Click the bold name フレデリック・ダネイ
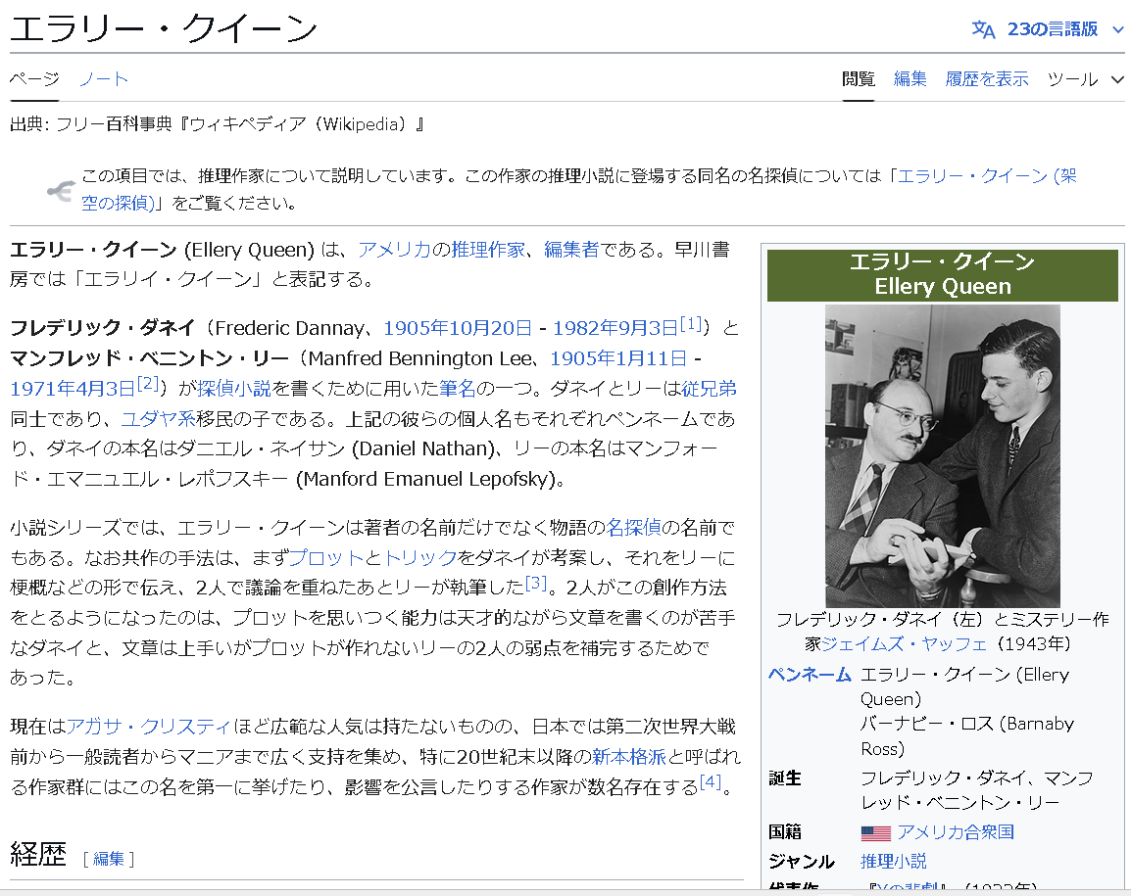The width and height of the screenshot is (1131, 896). coord(103,328)
